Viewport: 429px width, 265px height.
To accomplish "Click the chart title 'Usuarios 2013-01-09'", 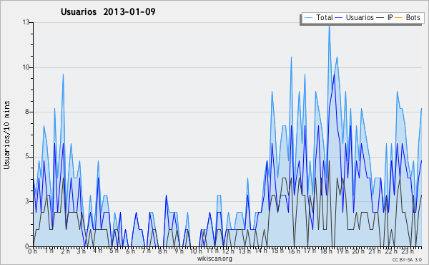I will (108, 11).
